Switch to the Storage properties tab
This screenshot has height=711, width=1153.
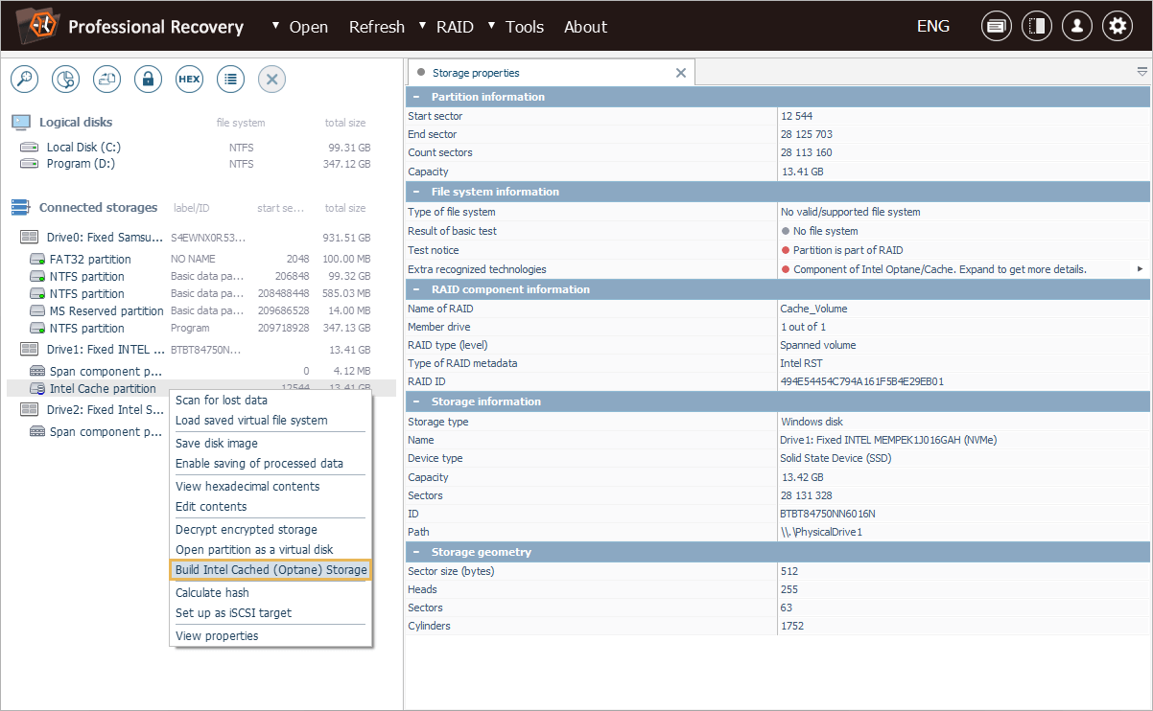pyautogui.click(x=552, y=73)
